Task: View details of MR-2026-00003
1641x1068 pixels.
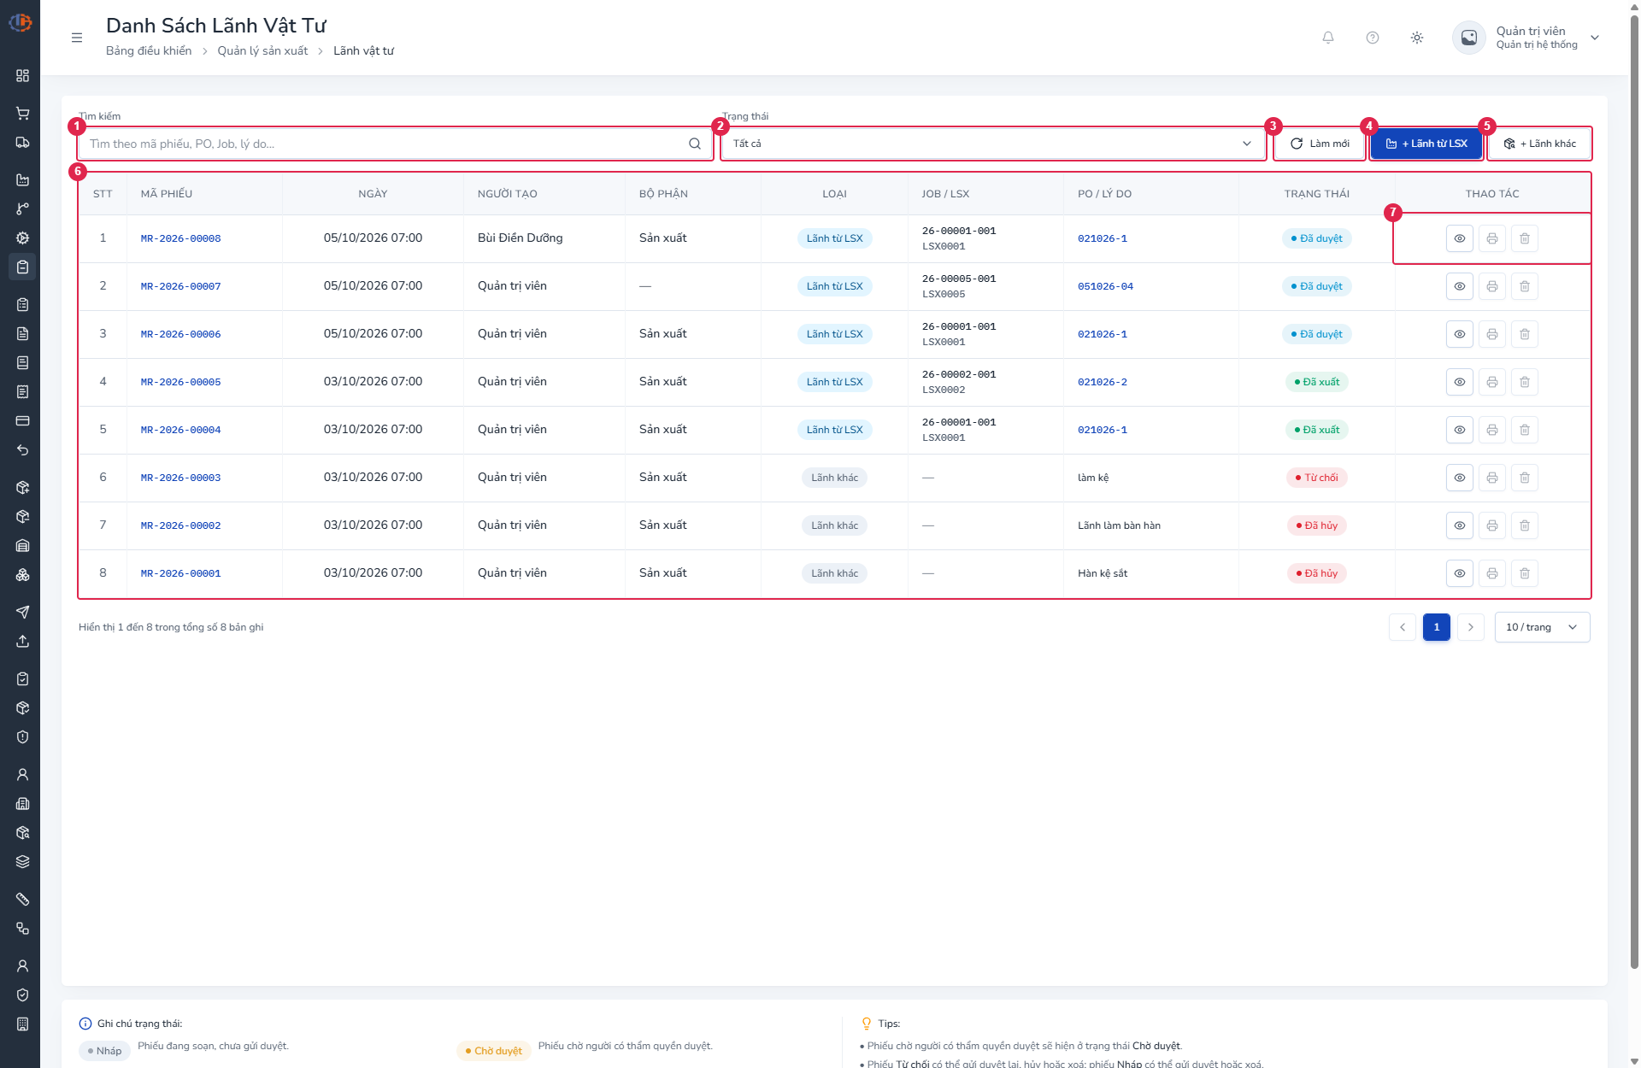Action: [1460, 478]
